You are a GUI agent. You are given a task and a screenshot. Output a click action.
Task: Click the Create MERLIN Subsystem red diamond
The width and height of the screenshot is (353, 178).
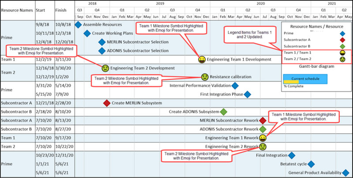pyautogui.click(x=107, y=103)
